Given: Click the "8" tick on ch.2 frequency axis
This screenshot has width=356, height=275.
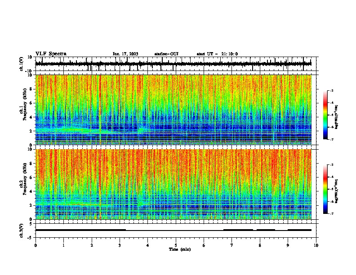Looking at the screenshot, I should click(31, 164).
